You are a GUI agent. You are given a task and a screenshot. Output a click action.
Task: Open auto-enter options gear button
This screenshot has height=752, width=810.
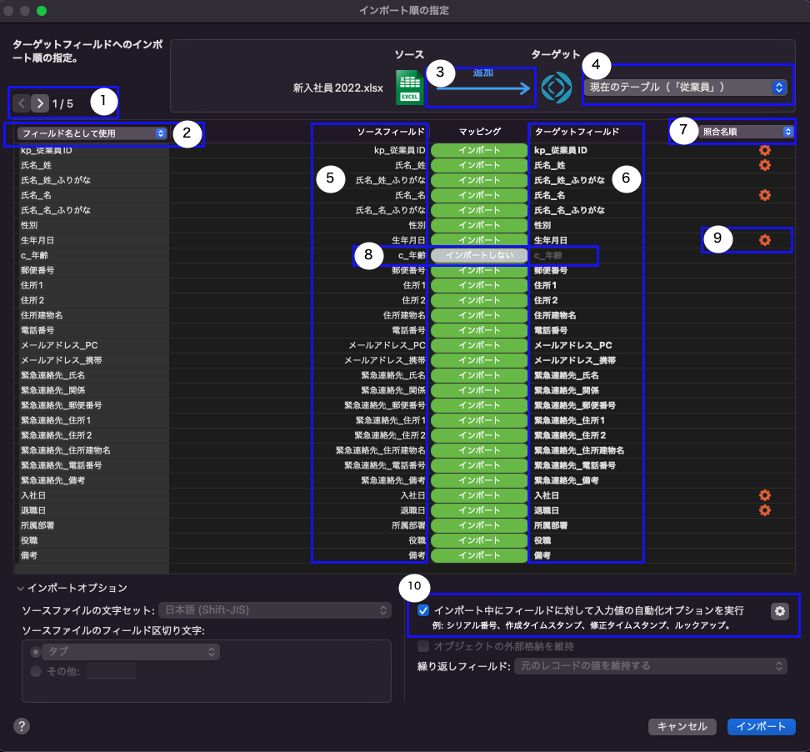(780, 611)
